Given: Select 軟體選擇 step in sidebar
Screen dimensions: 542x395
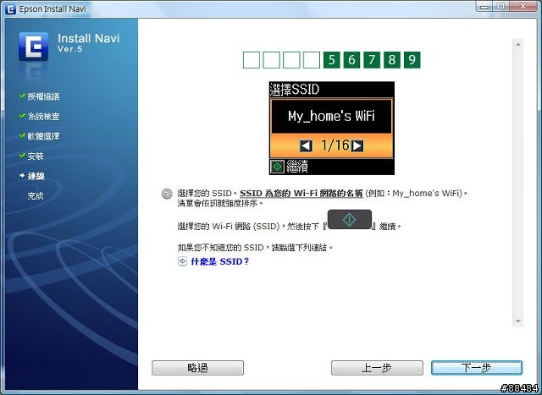Looking at the screenshot, I should click(43, 136).
